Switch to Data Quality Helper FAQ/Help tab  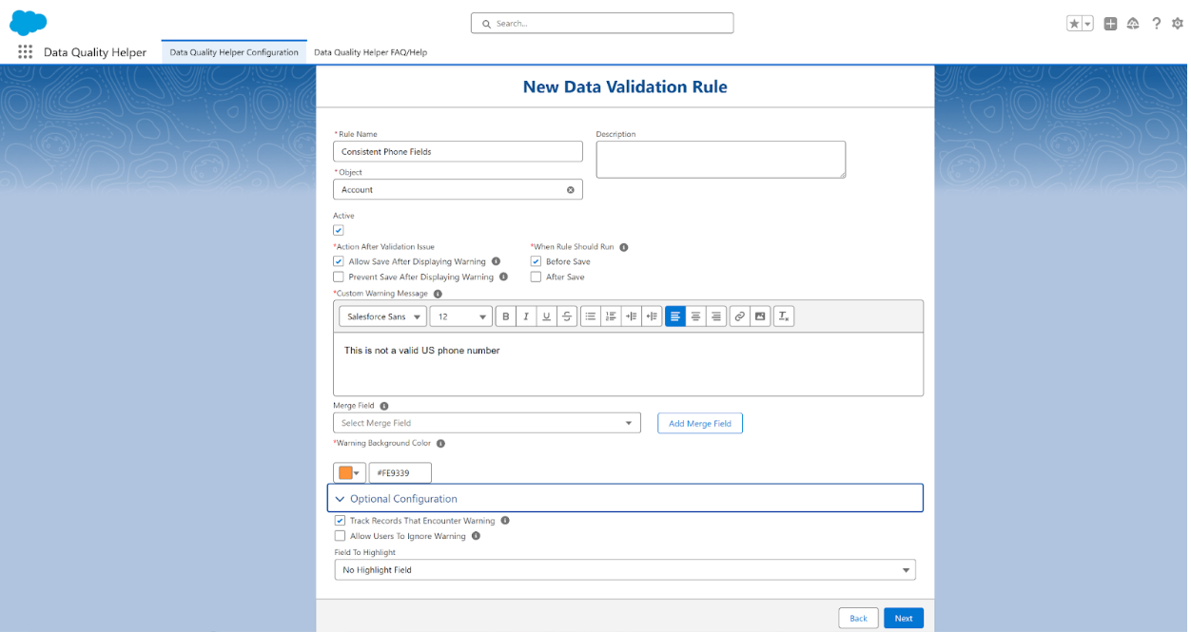tap(370, 52)
